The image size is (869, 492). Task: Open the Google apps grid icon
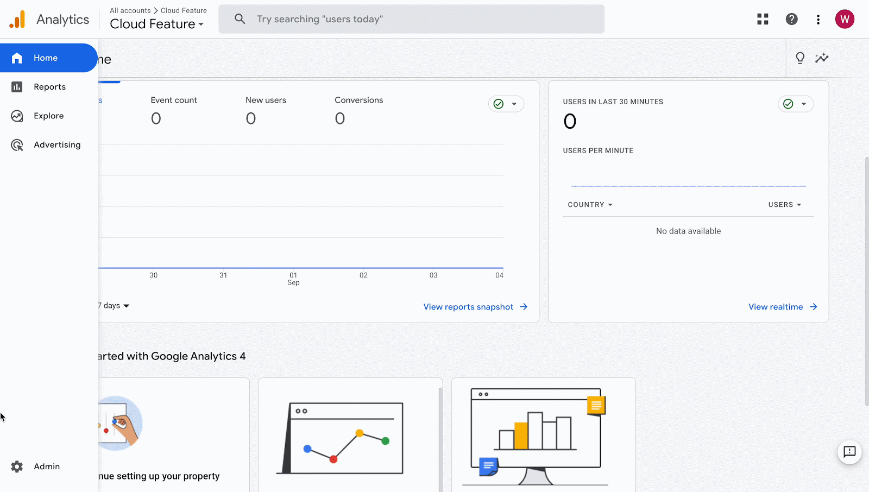[763, 19]
